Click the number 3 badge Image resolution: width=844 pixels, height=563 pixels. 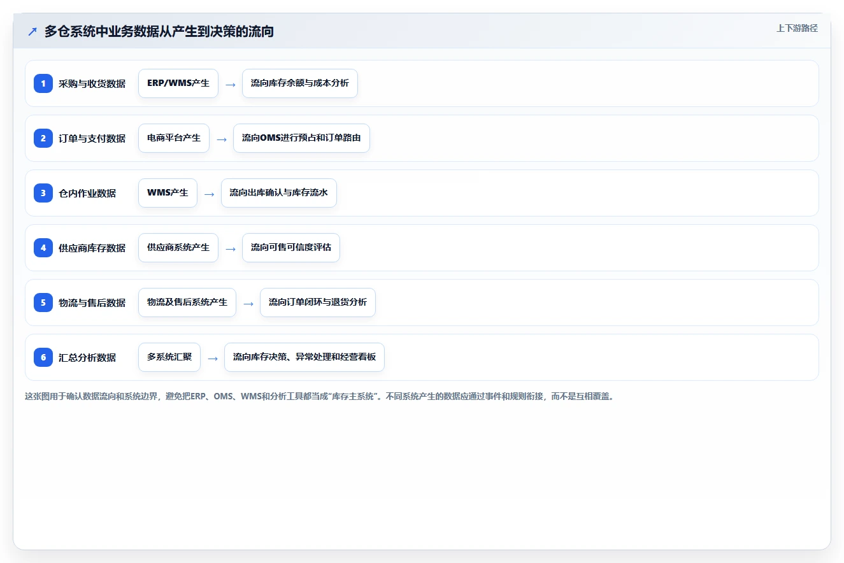[43, 193]
